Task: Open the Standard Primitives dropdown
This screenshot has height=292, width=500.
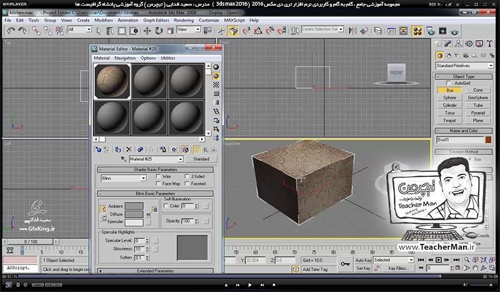Action: pos(491,66)
